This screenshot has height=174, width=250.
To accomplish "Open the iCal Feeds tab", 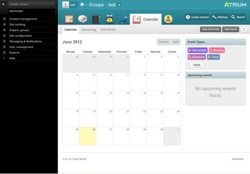I will pos(108,30).
